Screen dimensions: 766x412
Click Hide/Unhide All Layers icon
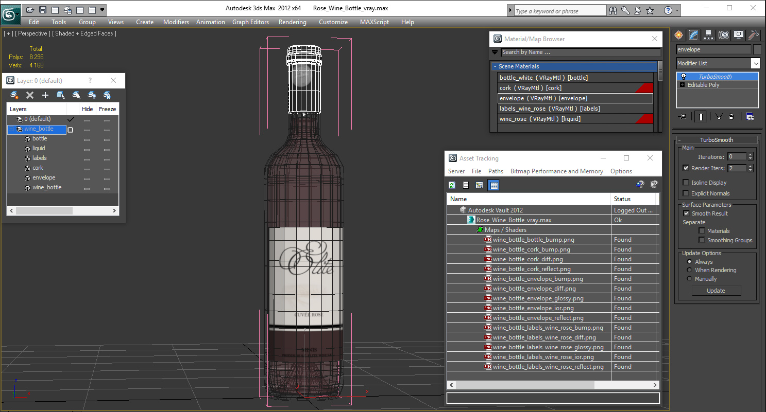click(92, 95)
